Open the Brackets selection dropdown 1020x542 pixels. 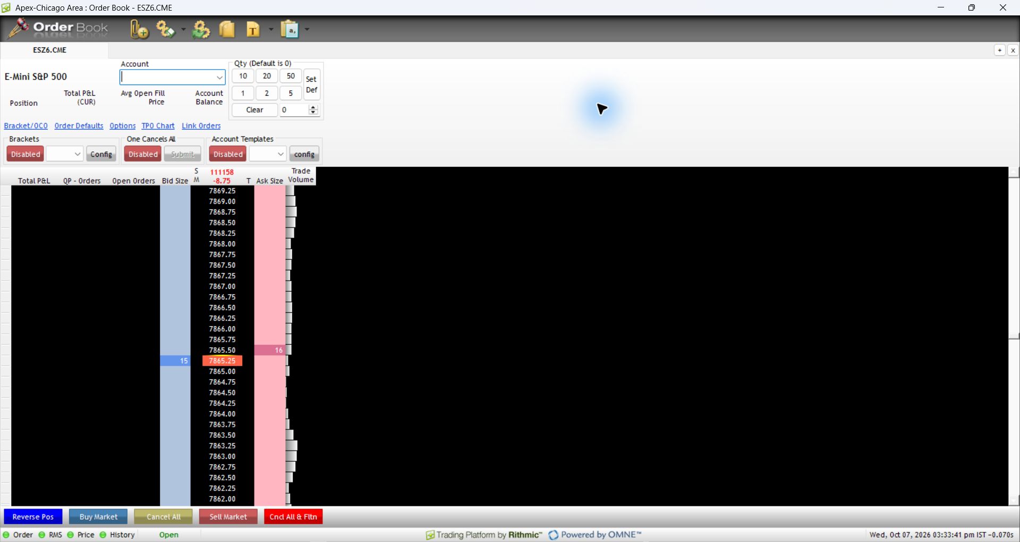click(x=77, y=154)
